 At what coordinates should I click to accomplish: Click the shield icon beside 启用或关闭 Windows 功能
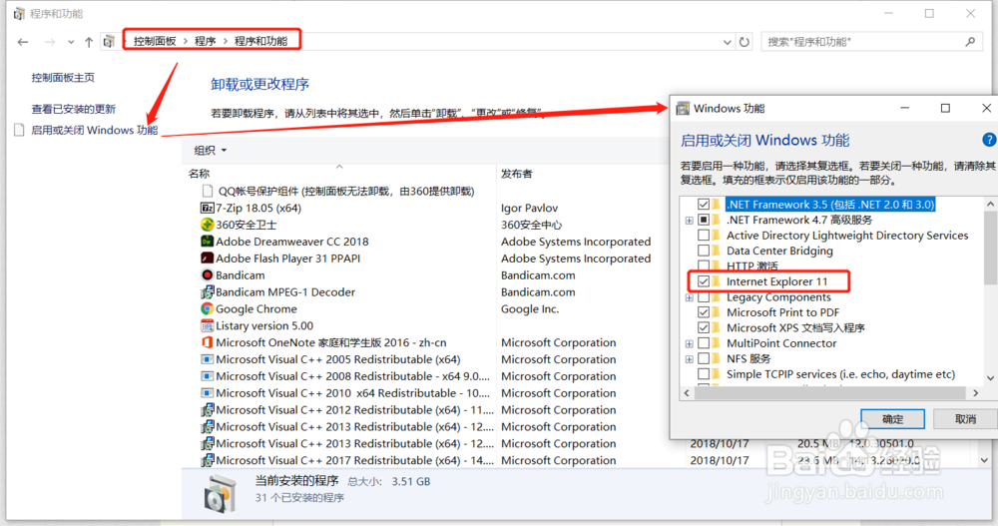coord(19,130)
